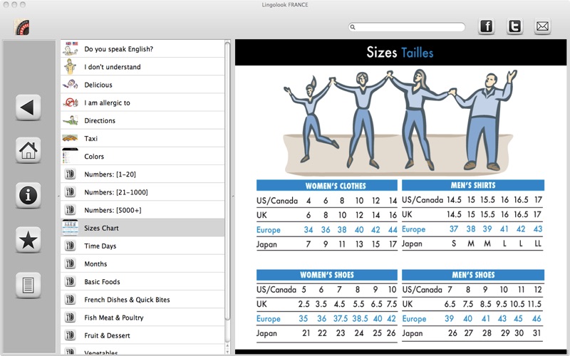570x356 pixels.
Task: Click the Colors row chart thumbnail
Action: tap(70, 156)
